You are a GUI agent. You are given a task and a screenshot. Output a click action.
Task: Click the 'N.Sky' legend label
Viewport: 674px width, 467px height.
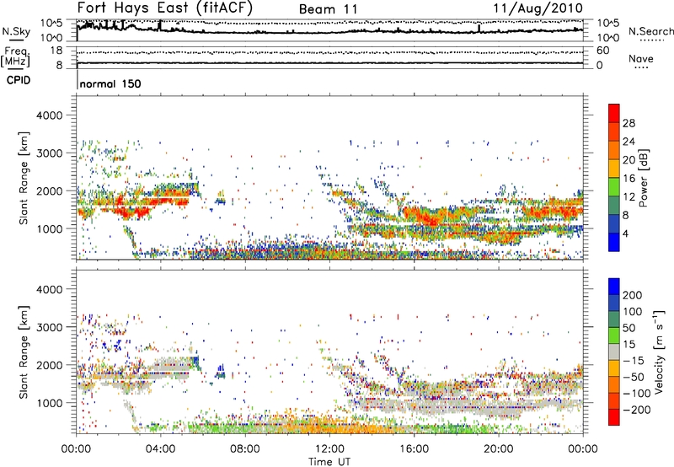tap(16, 31)
